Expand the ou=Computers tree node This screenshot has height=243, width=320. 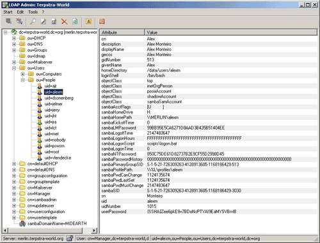tap(22, 74)
